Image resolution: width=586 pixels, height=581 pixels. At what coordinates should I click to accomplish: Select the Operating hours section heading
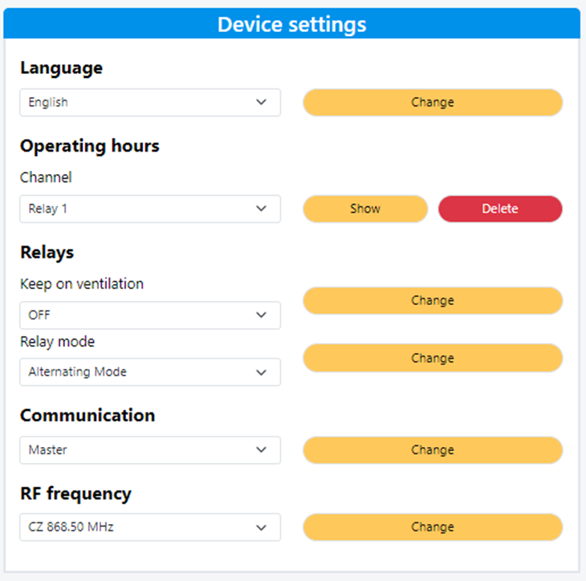click(x=90, y=146)
